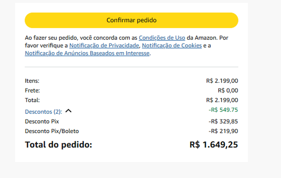281x178 pixels.
Task: Click the Frete label
Action: 32,90
